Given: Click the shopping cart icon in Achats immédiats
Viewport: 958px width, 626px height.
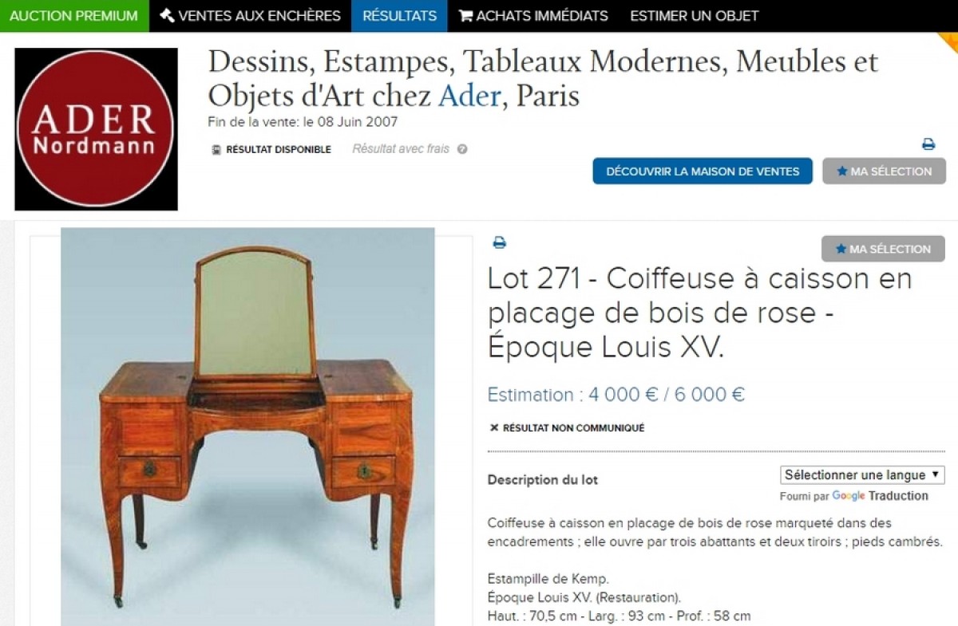Looking at the screenshot, I should [465, 15].
